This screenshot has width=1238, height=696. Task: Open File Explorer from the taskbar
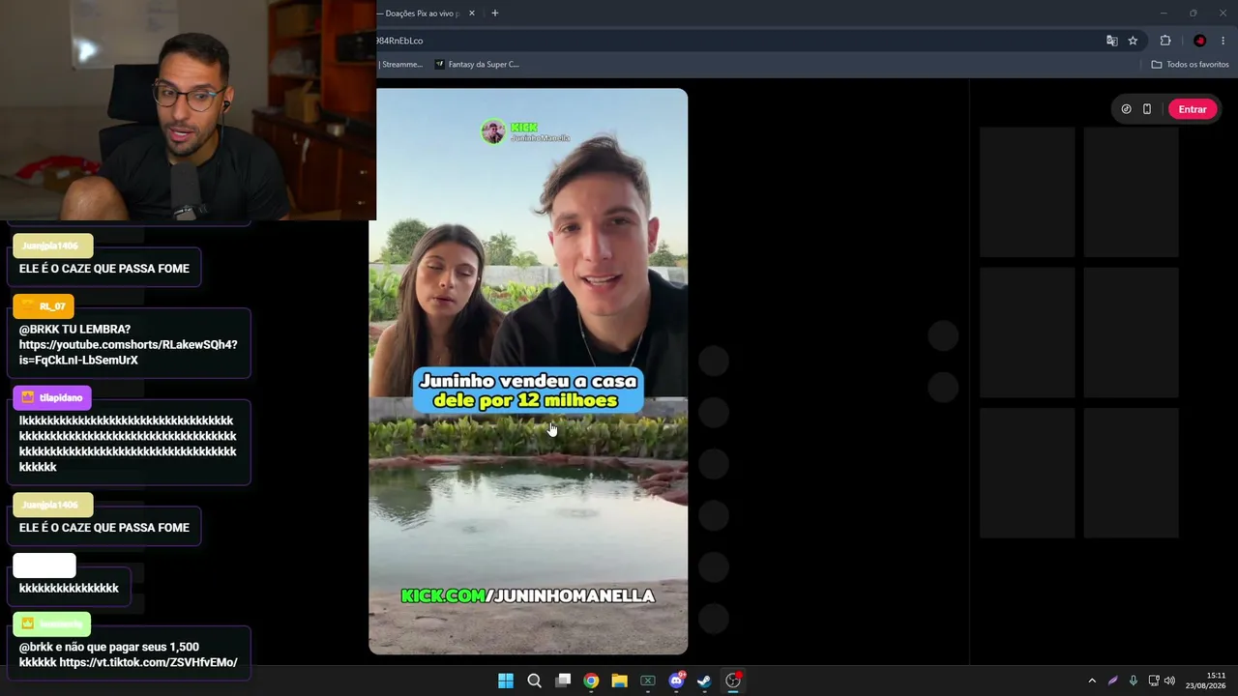619,681
